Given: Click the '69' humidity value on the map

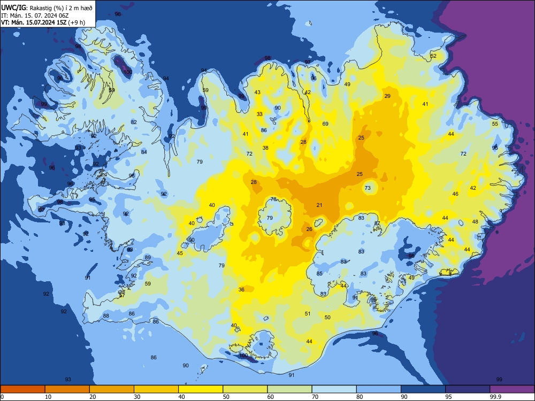Looking at the screenshot, I should (325, 124).
